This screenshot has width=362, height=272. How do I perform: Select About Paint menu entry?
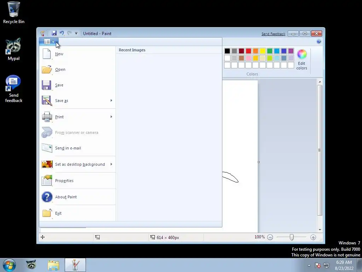(77, 197)
